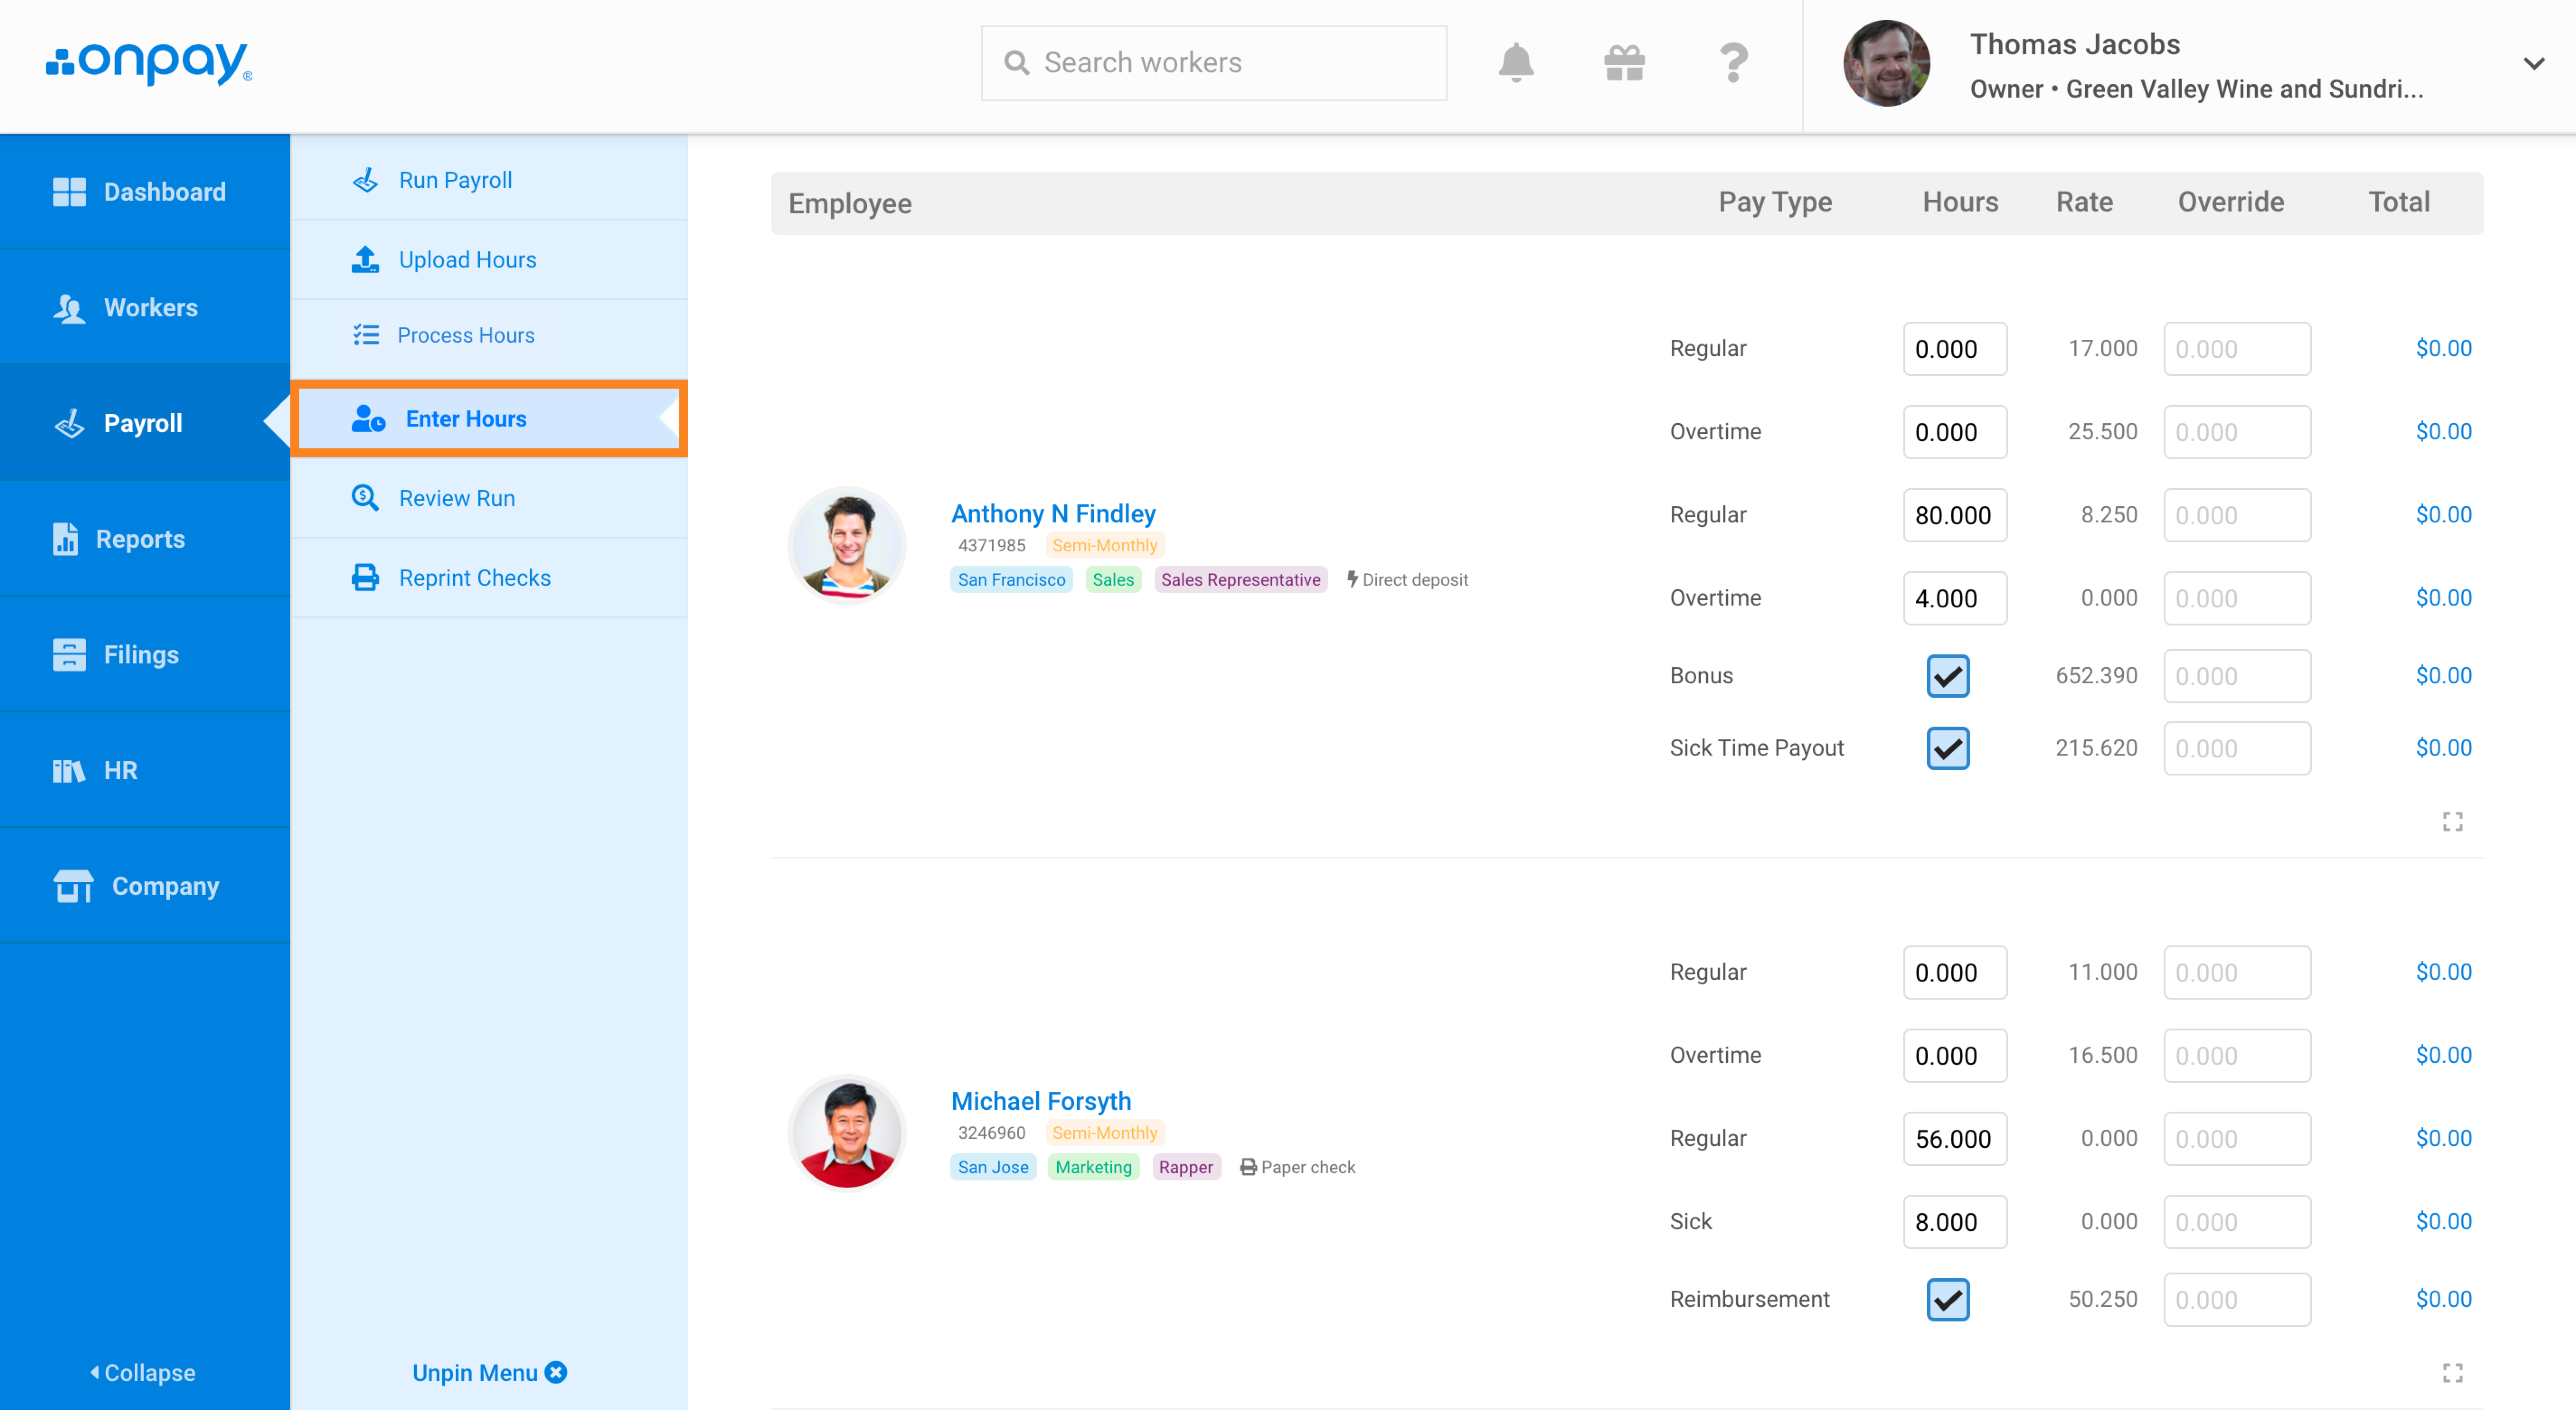Select Upload Hours from submenu
This screenshot has height=1410, width=2576.
click(489, 260)
